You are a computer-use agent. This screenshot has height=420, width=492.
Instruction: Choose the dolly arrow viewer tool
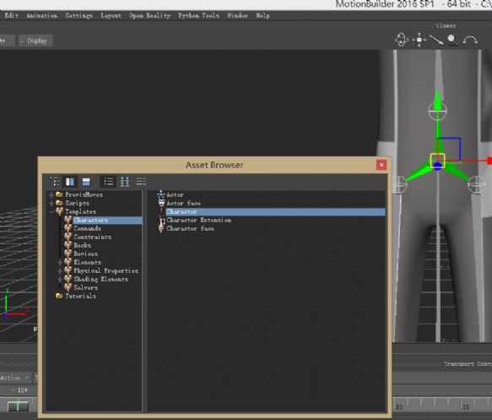436,40
